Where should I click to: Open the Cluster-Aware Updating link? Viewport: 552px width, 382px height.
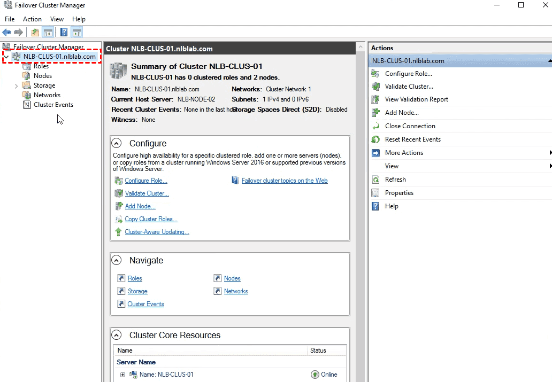pos(157,232)
